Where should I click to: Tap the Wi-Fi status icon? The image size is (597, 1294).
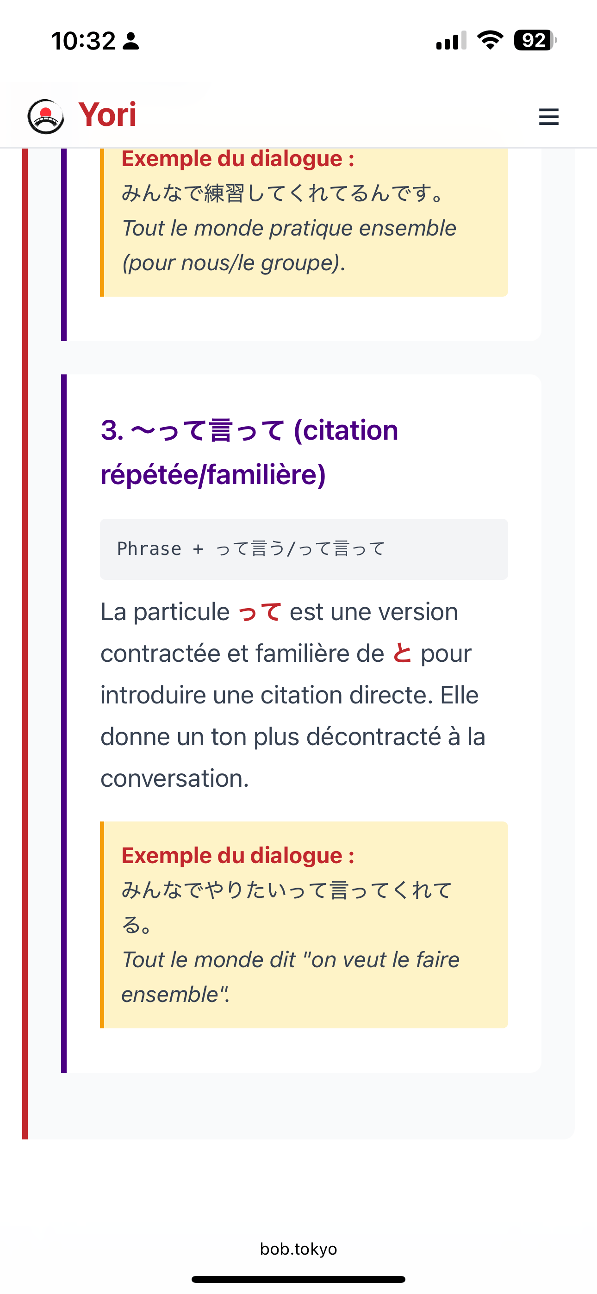[490, 40]
